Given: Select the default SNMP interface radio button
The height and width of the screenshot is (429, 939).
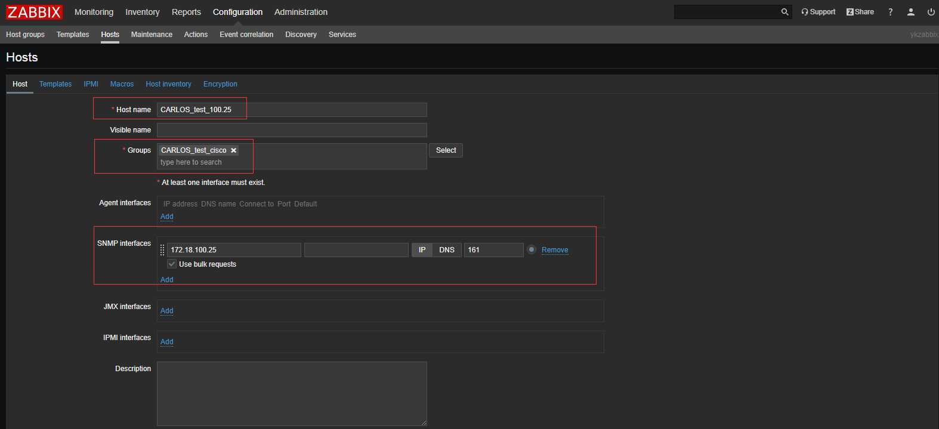Looking at the screenshot, I should [x=532, y=249].
